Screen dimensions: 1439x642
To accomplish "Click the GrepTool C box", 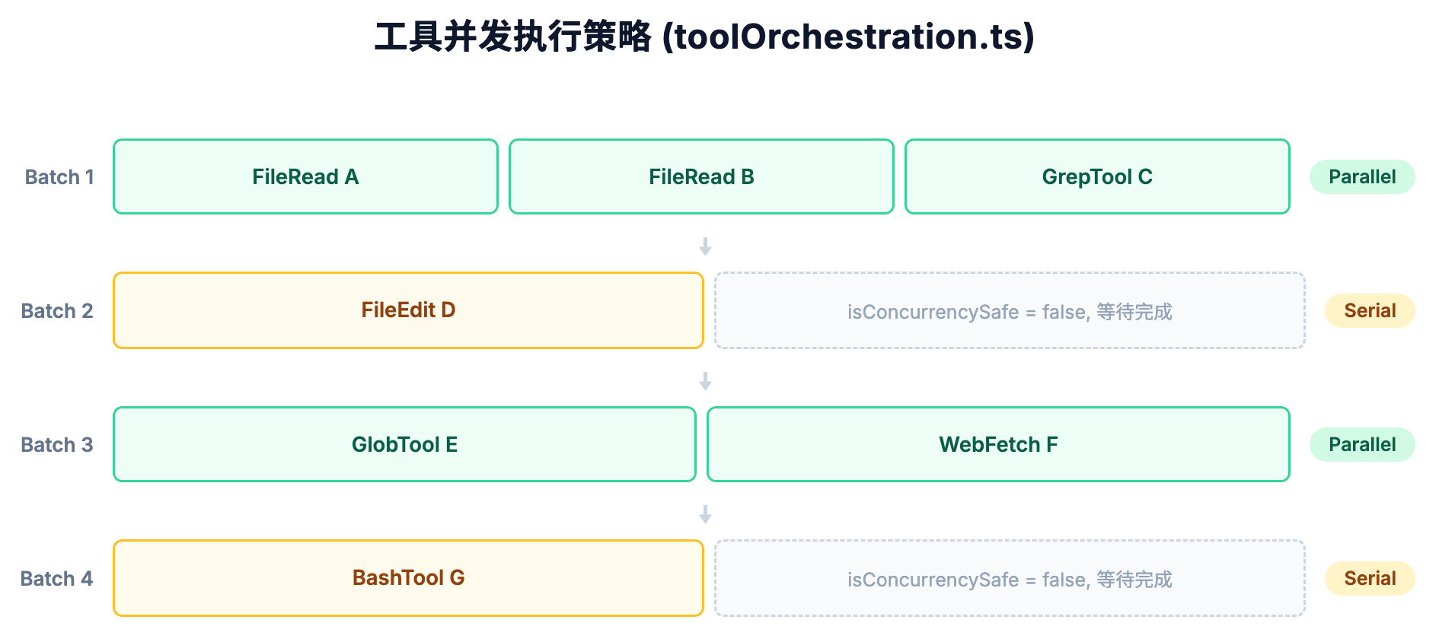I will point(1097,176).
